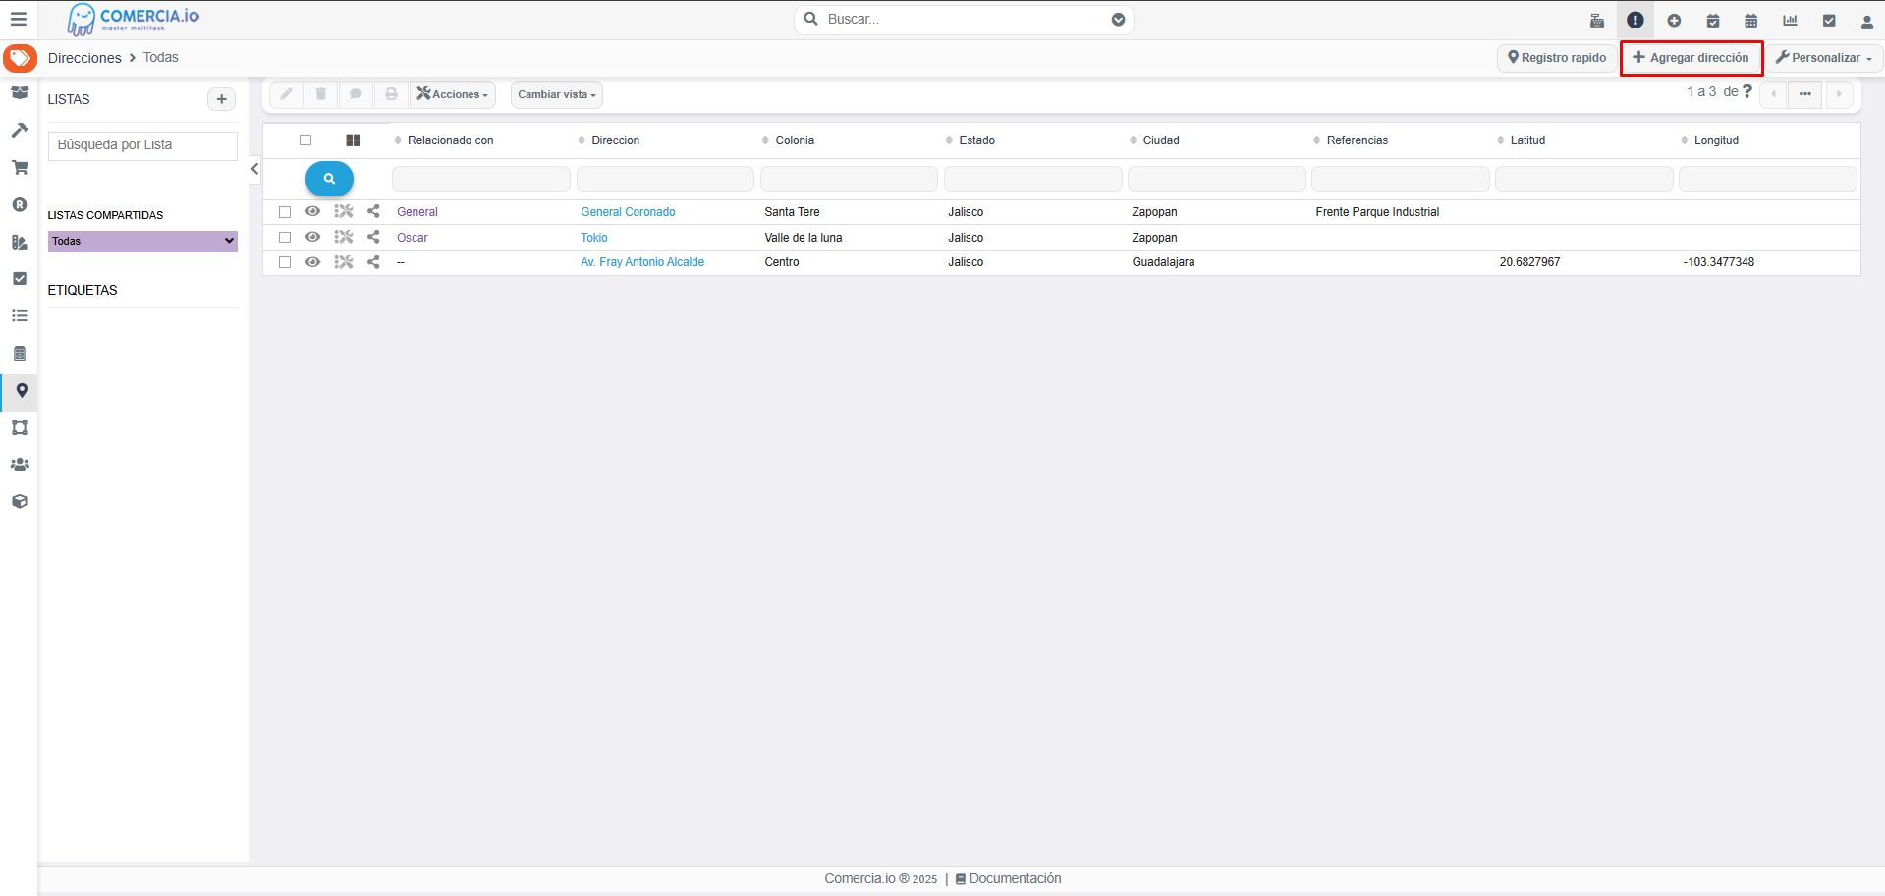Screen dimensions: 1885x896
Task: Click the comment bubble toolbar icon
Action: point(356,94)
